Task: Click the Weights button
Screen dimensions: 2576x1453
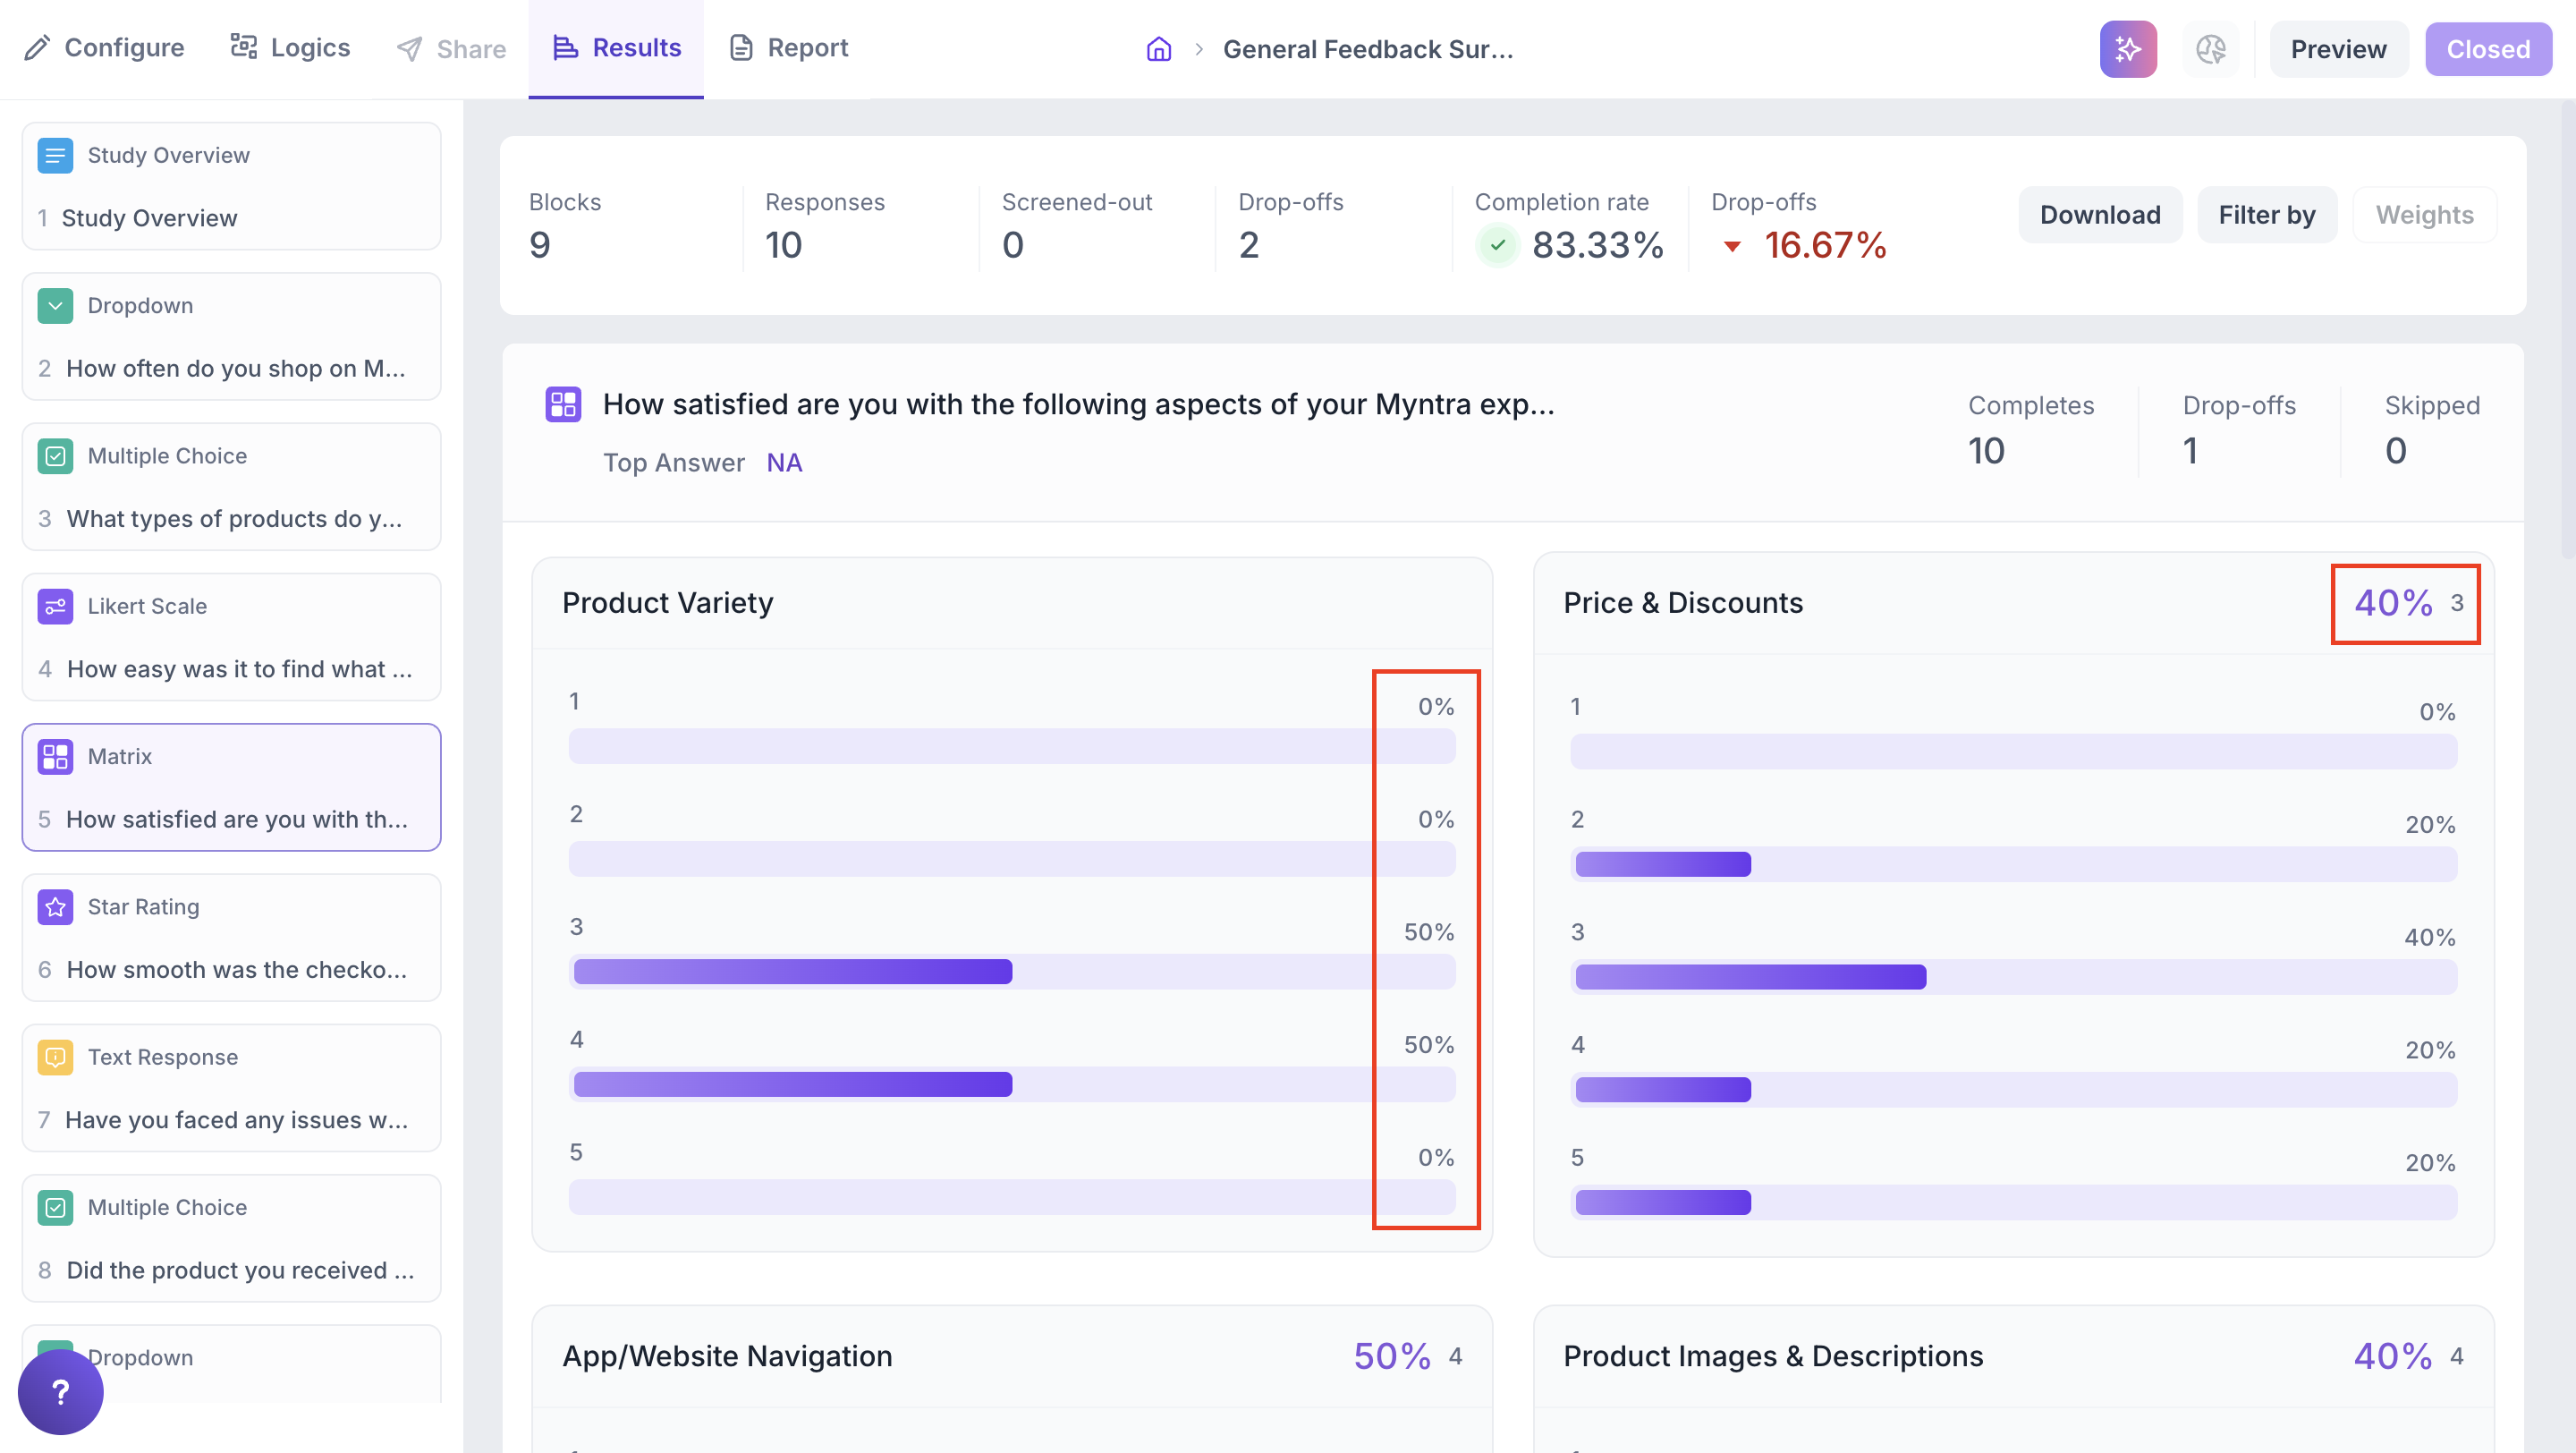Action: [x=2424, y=215]
